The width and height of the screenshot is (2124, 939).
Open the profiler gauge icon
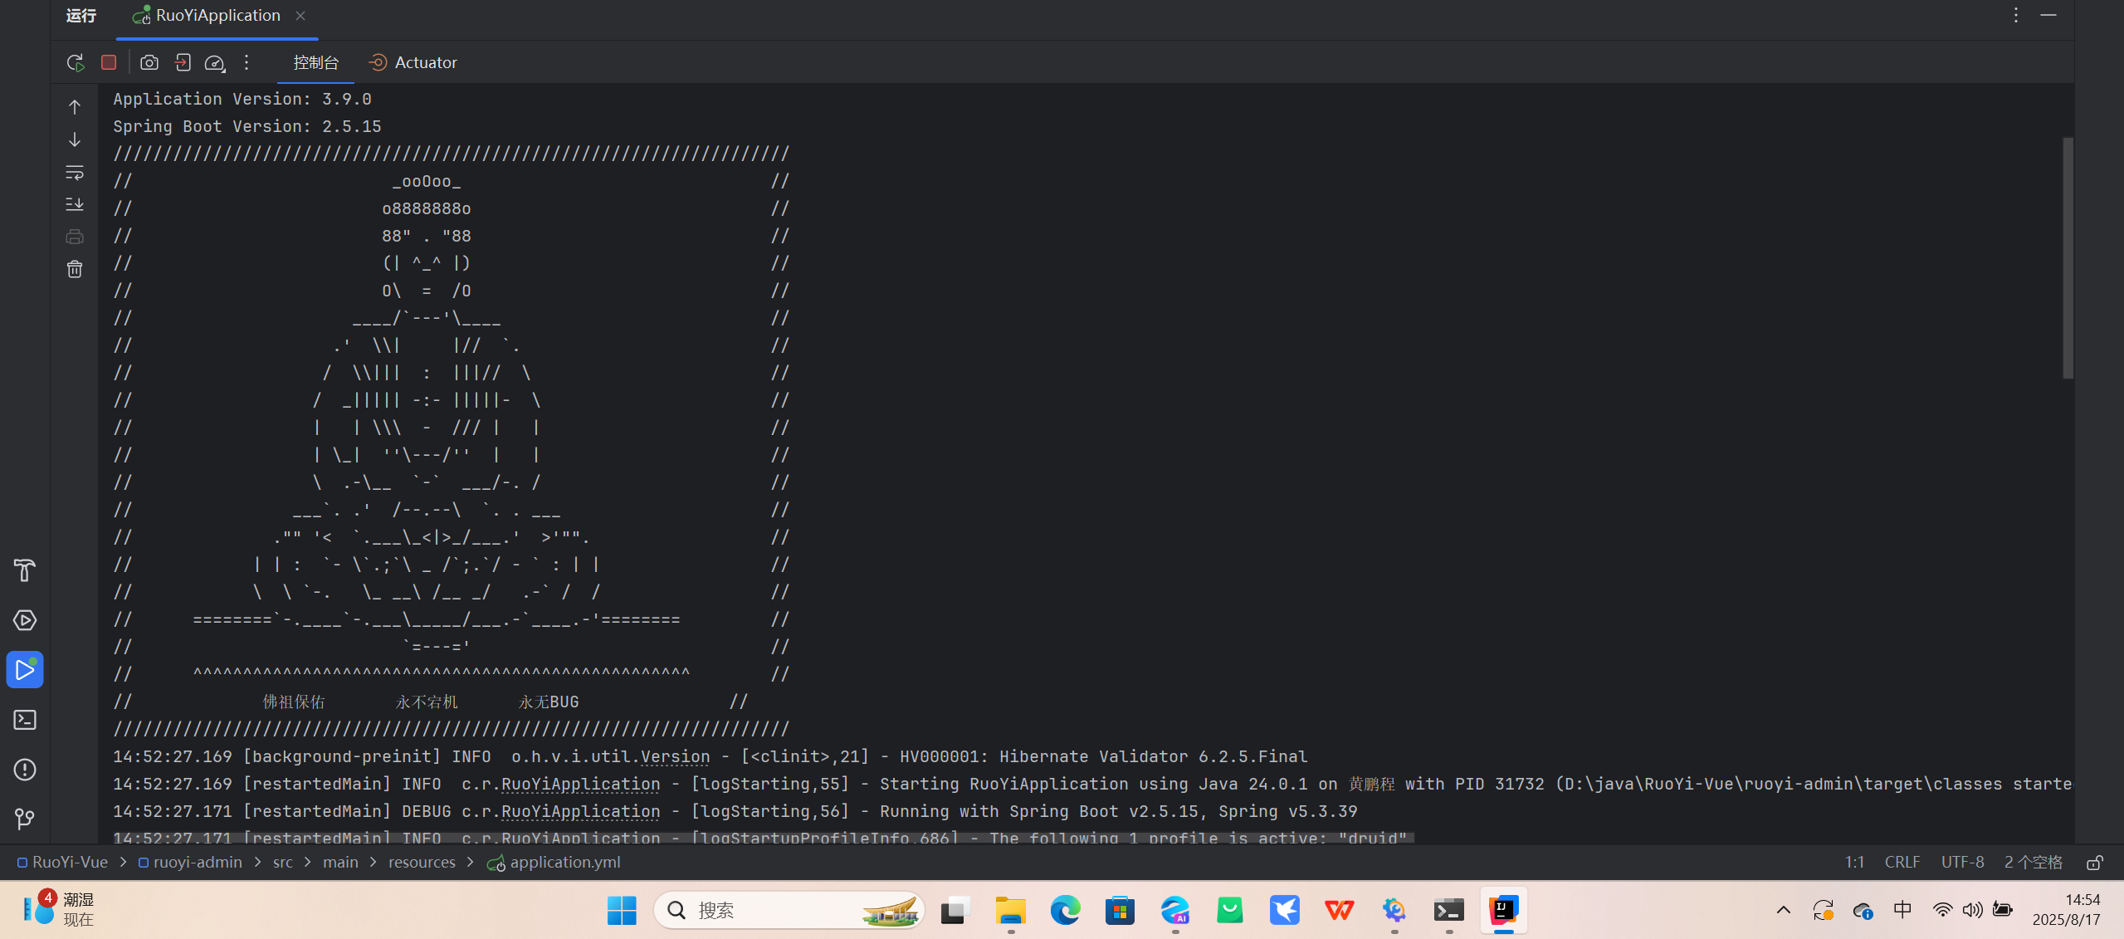coord(215,62)
